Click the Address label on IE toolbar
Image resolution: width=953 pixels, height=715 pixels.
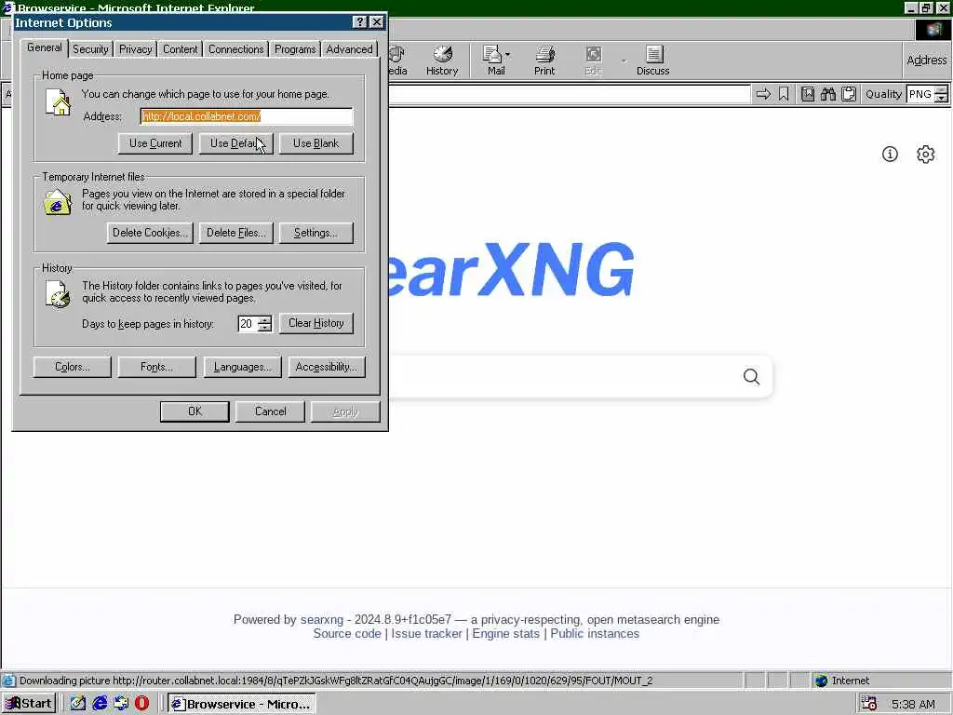(926, 61)
